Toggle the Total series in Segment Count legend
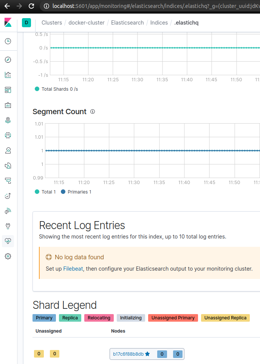 point(45,192)
